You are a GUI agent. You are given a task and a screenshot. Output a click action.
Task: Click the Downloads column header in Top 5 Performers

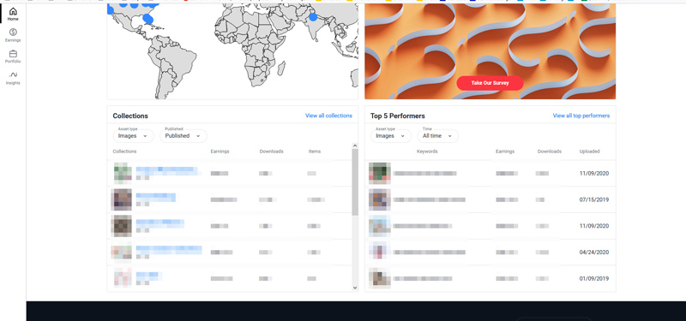click(550, 152)
